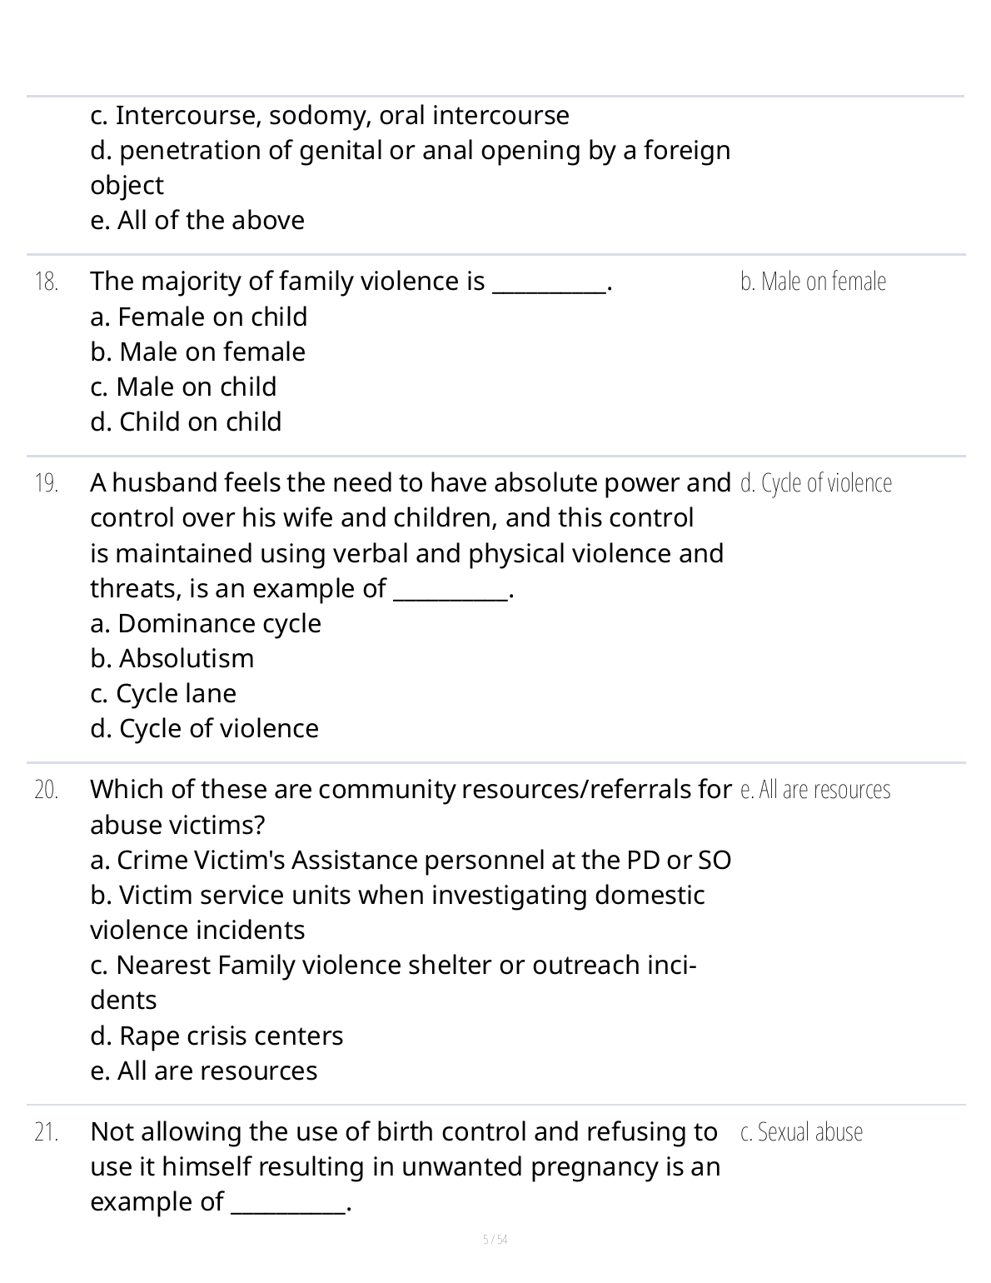Select option 'a. Female on child'
The image size is (991, 1283).
pos(198,317)
